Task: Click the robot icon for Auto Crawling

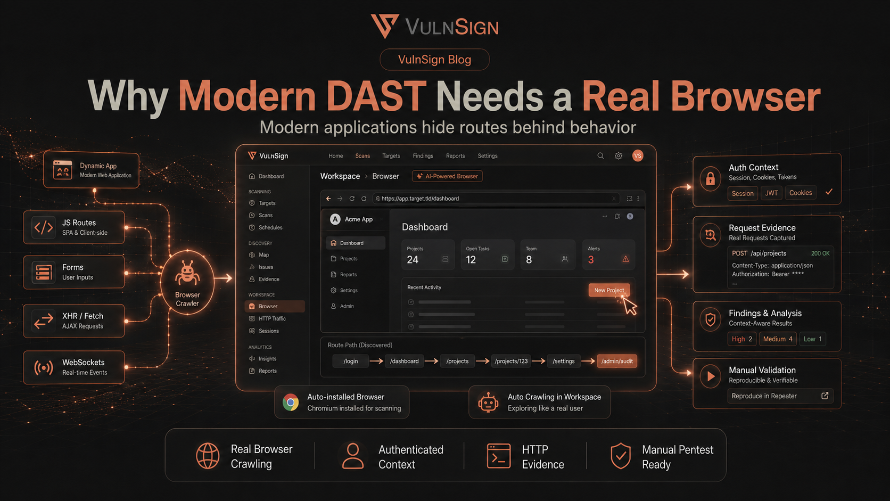Action: 488,403
